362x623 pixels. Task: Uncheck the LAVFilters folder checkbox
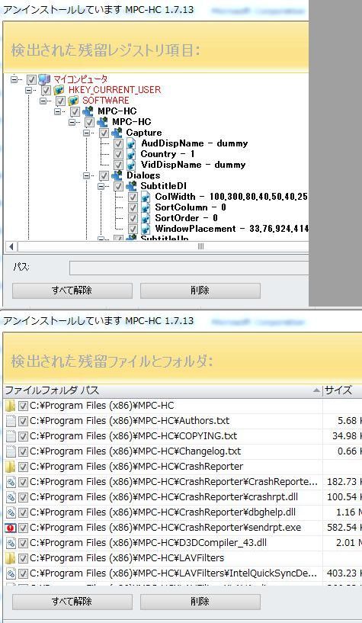click(24, 558)
